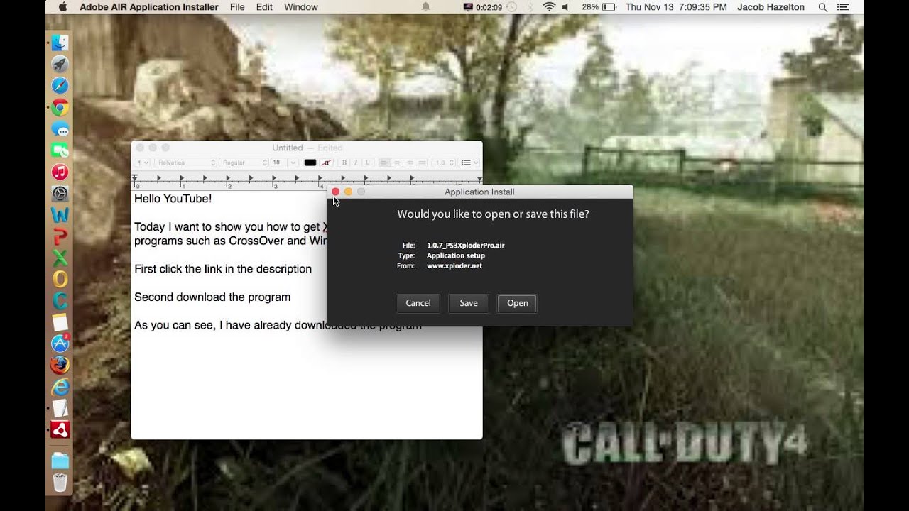Open the Helvetica font family dropdown

pyautogui.click(x=185, y=163)
